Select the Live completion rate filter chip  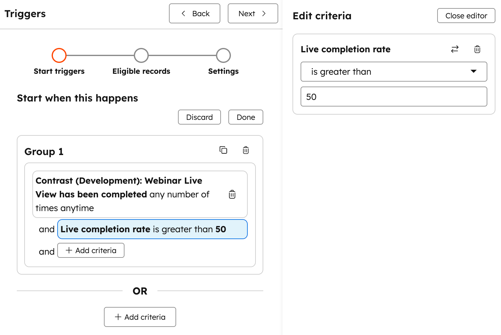[x=152, y=229]
